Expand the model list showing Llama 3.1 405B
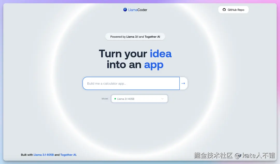 pyautogui.click(x=139, y=99)
